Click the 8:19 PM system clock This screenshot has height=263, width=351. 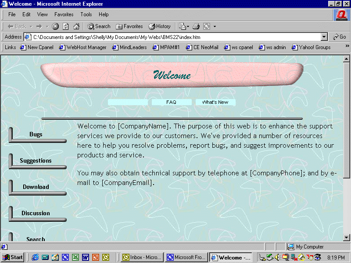(x=336, y=258)
